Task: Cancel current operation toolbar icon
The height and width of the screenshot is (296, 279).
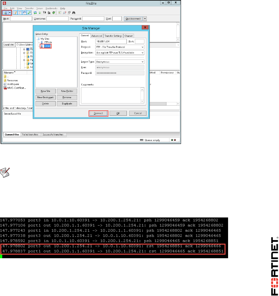Action: [44, 13]
